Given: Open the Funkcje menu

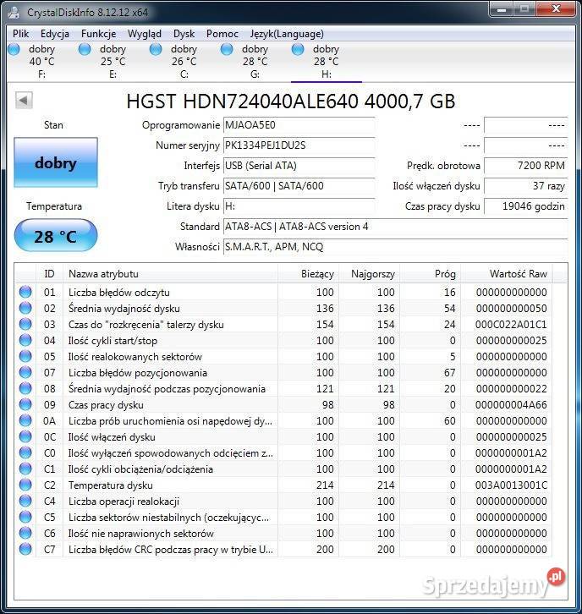Looking at the screenshot, I should (x=98, y=34).
